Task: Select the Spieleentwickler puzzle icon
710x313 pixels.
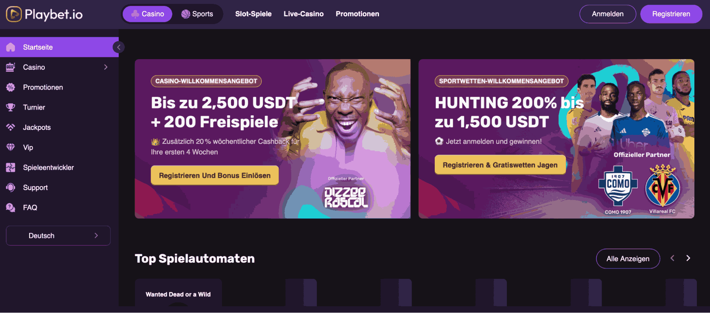Action: [x=11, y=167]
